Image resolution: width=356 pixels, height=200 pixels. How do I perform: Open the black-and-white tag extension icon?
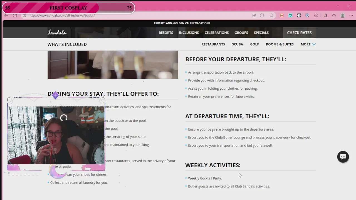point(299,16)
